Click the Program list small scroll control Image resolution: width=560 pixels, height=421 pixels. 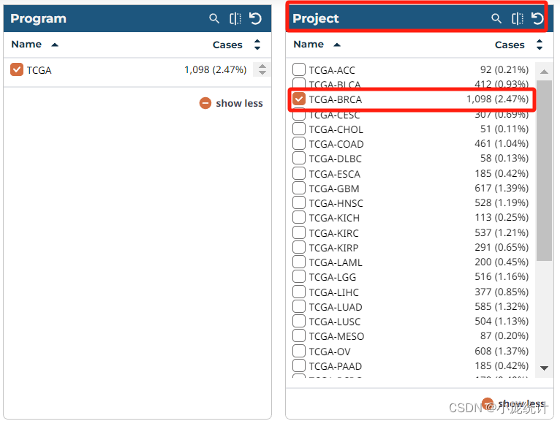coord(262,69)
